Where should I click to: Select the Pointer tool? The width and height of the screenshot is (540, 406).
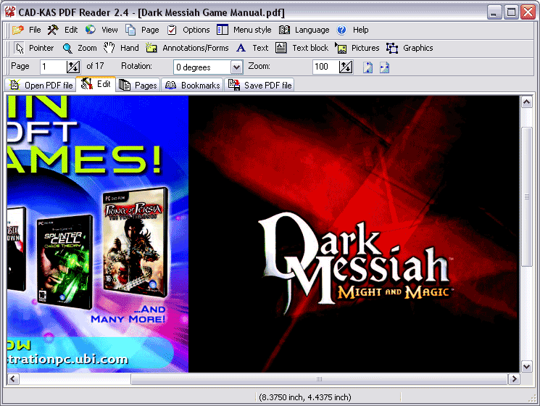tap(34, 48)
